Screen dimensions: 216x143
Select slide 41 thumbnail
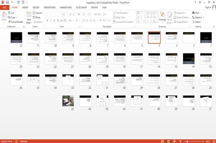pos(137,101)
